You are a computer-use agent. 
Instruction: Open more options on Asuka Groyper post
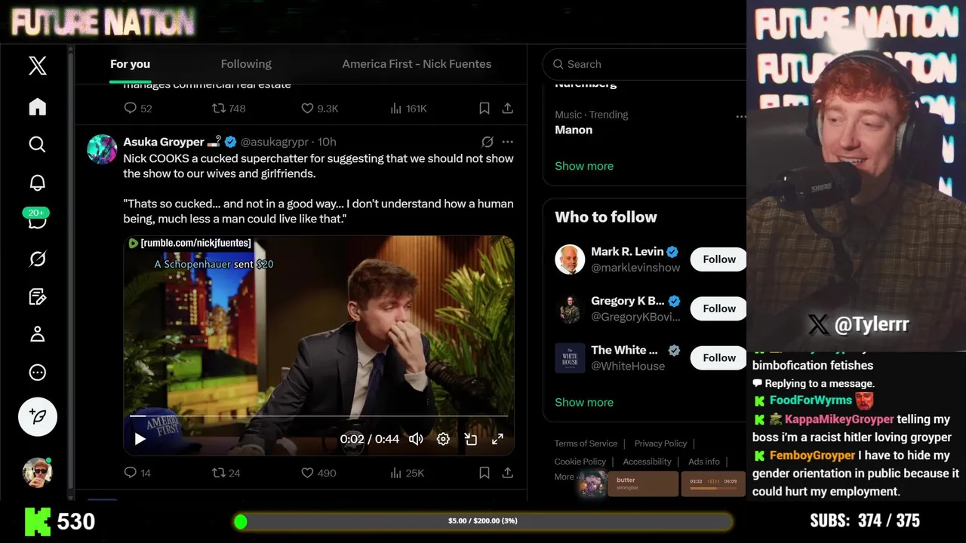(508, 142)
